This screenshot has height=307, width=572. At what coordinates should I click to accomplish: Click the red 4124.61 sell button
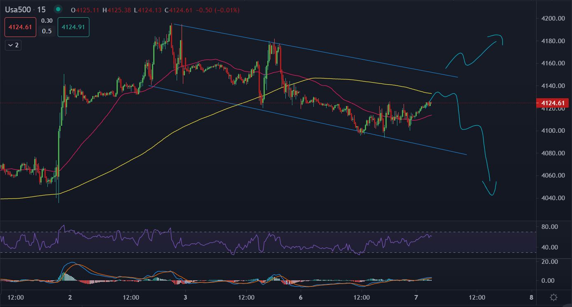(x=20, y=28)
